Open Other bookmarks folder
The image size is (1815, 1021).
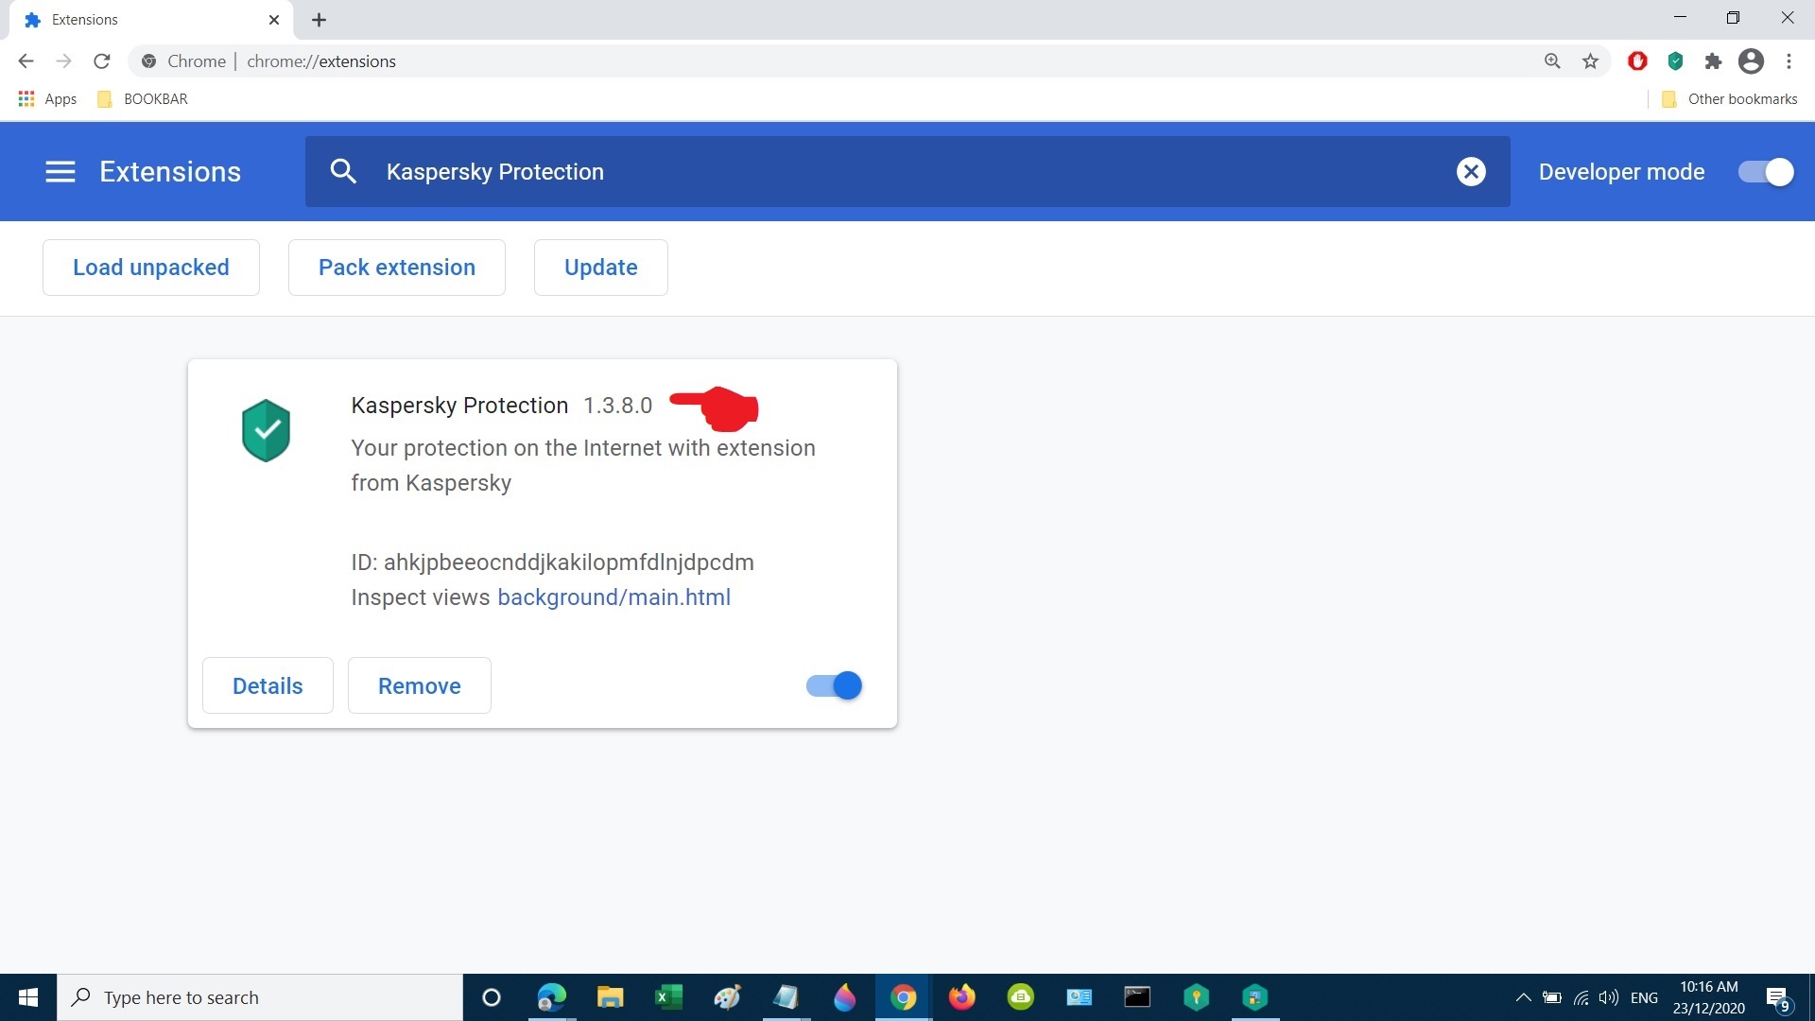tap(1730, 99)
